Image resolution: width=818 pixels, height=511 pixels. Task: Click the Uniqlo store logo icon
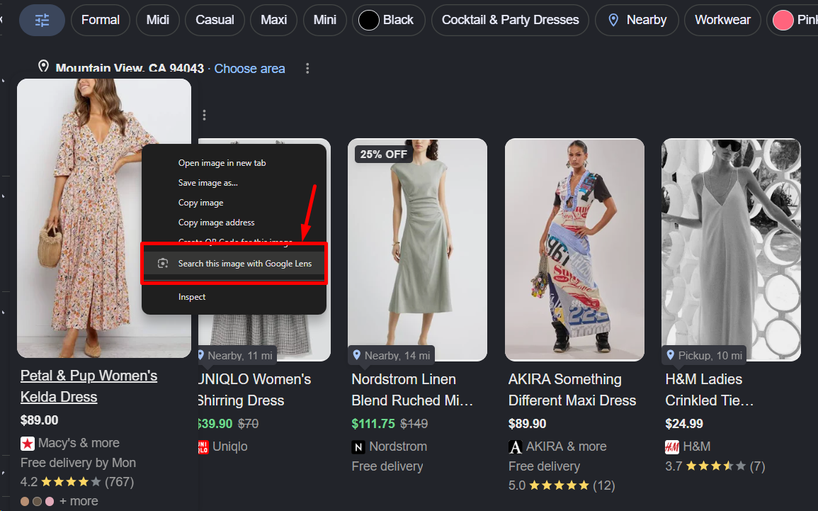[203, 447]
